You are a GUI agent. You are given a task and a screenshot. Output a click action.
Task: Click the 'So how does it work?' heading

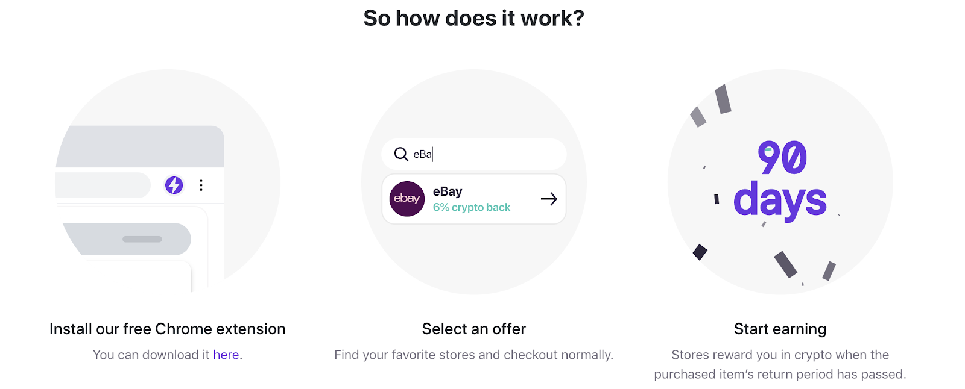473,19
